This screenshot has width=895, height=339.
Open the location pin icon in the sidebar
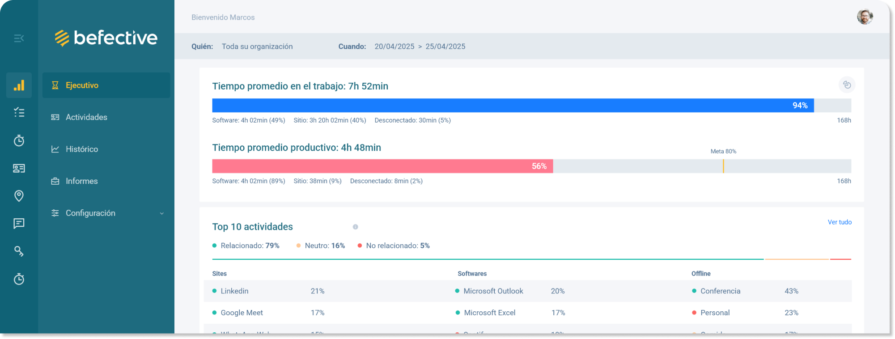point(19,196)
